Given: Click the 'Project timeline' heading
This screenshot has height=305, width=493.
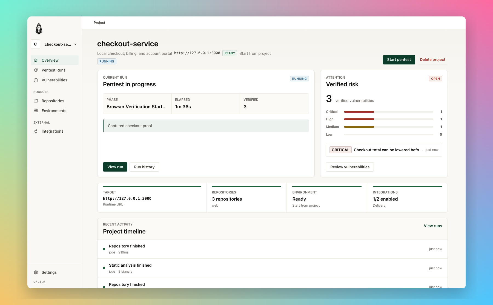Looking at the screenshot, I should point(124,232).
